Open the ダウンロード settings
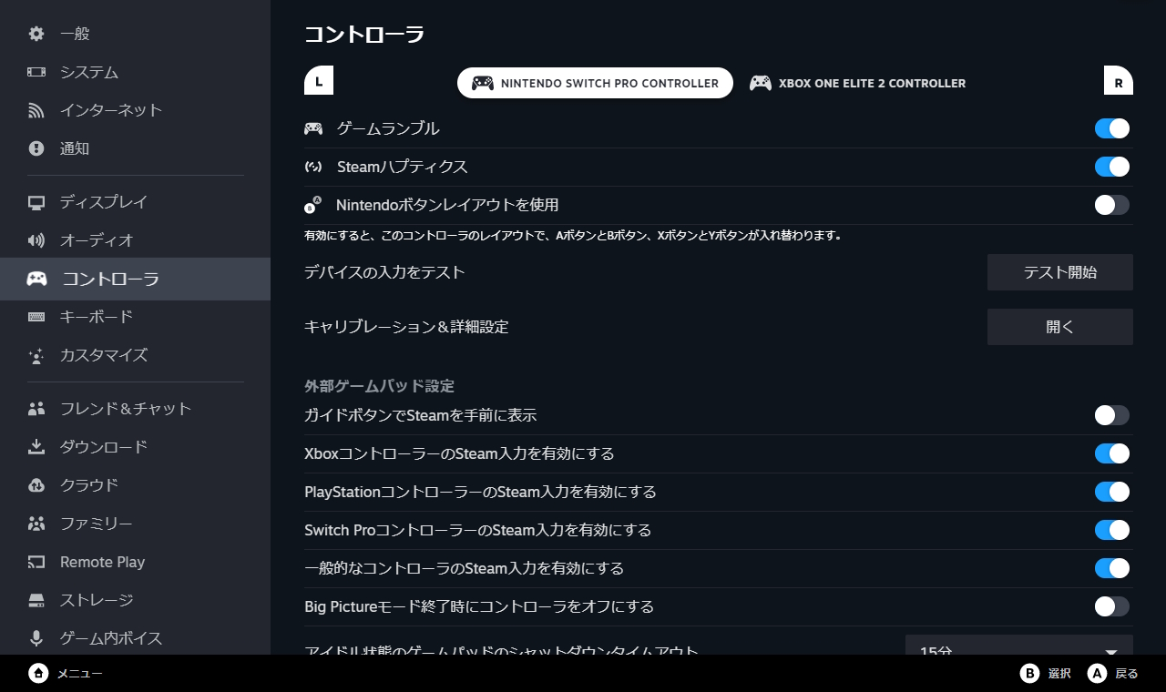The height and width of the screenshot is (692, 1166). tap(135, 447)
